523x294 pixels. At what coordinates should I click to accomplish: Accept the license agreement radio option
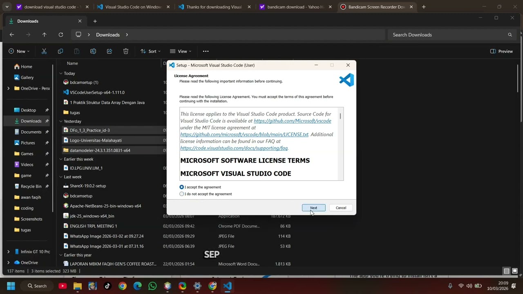(182, 187)
